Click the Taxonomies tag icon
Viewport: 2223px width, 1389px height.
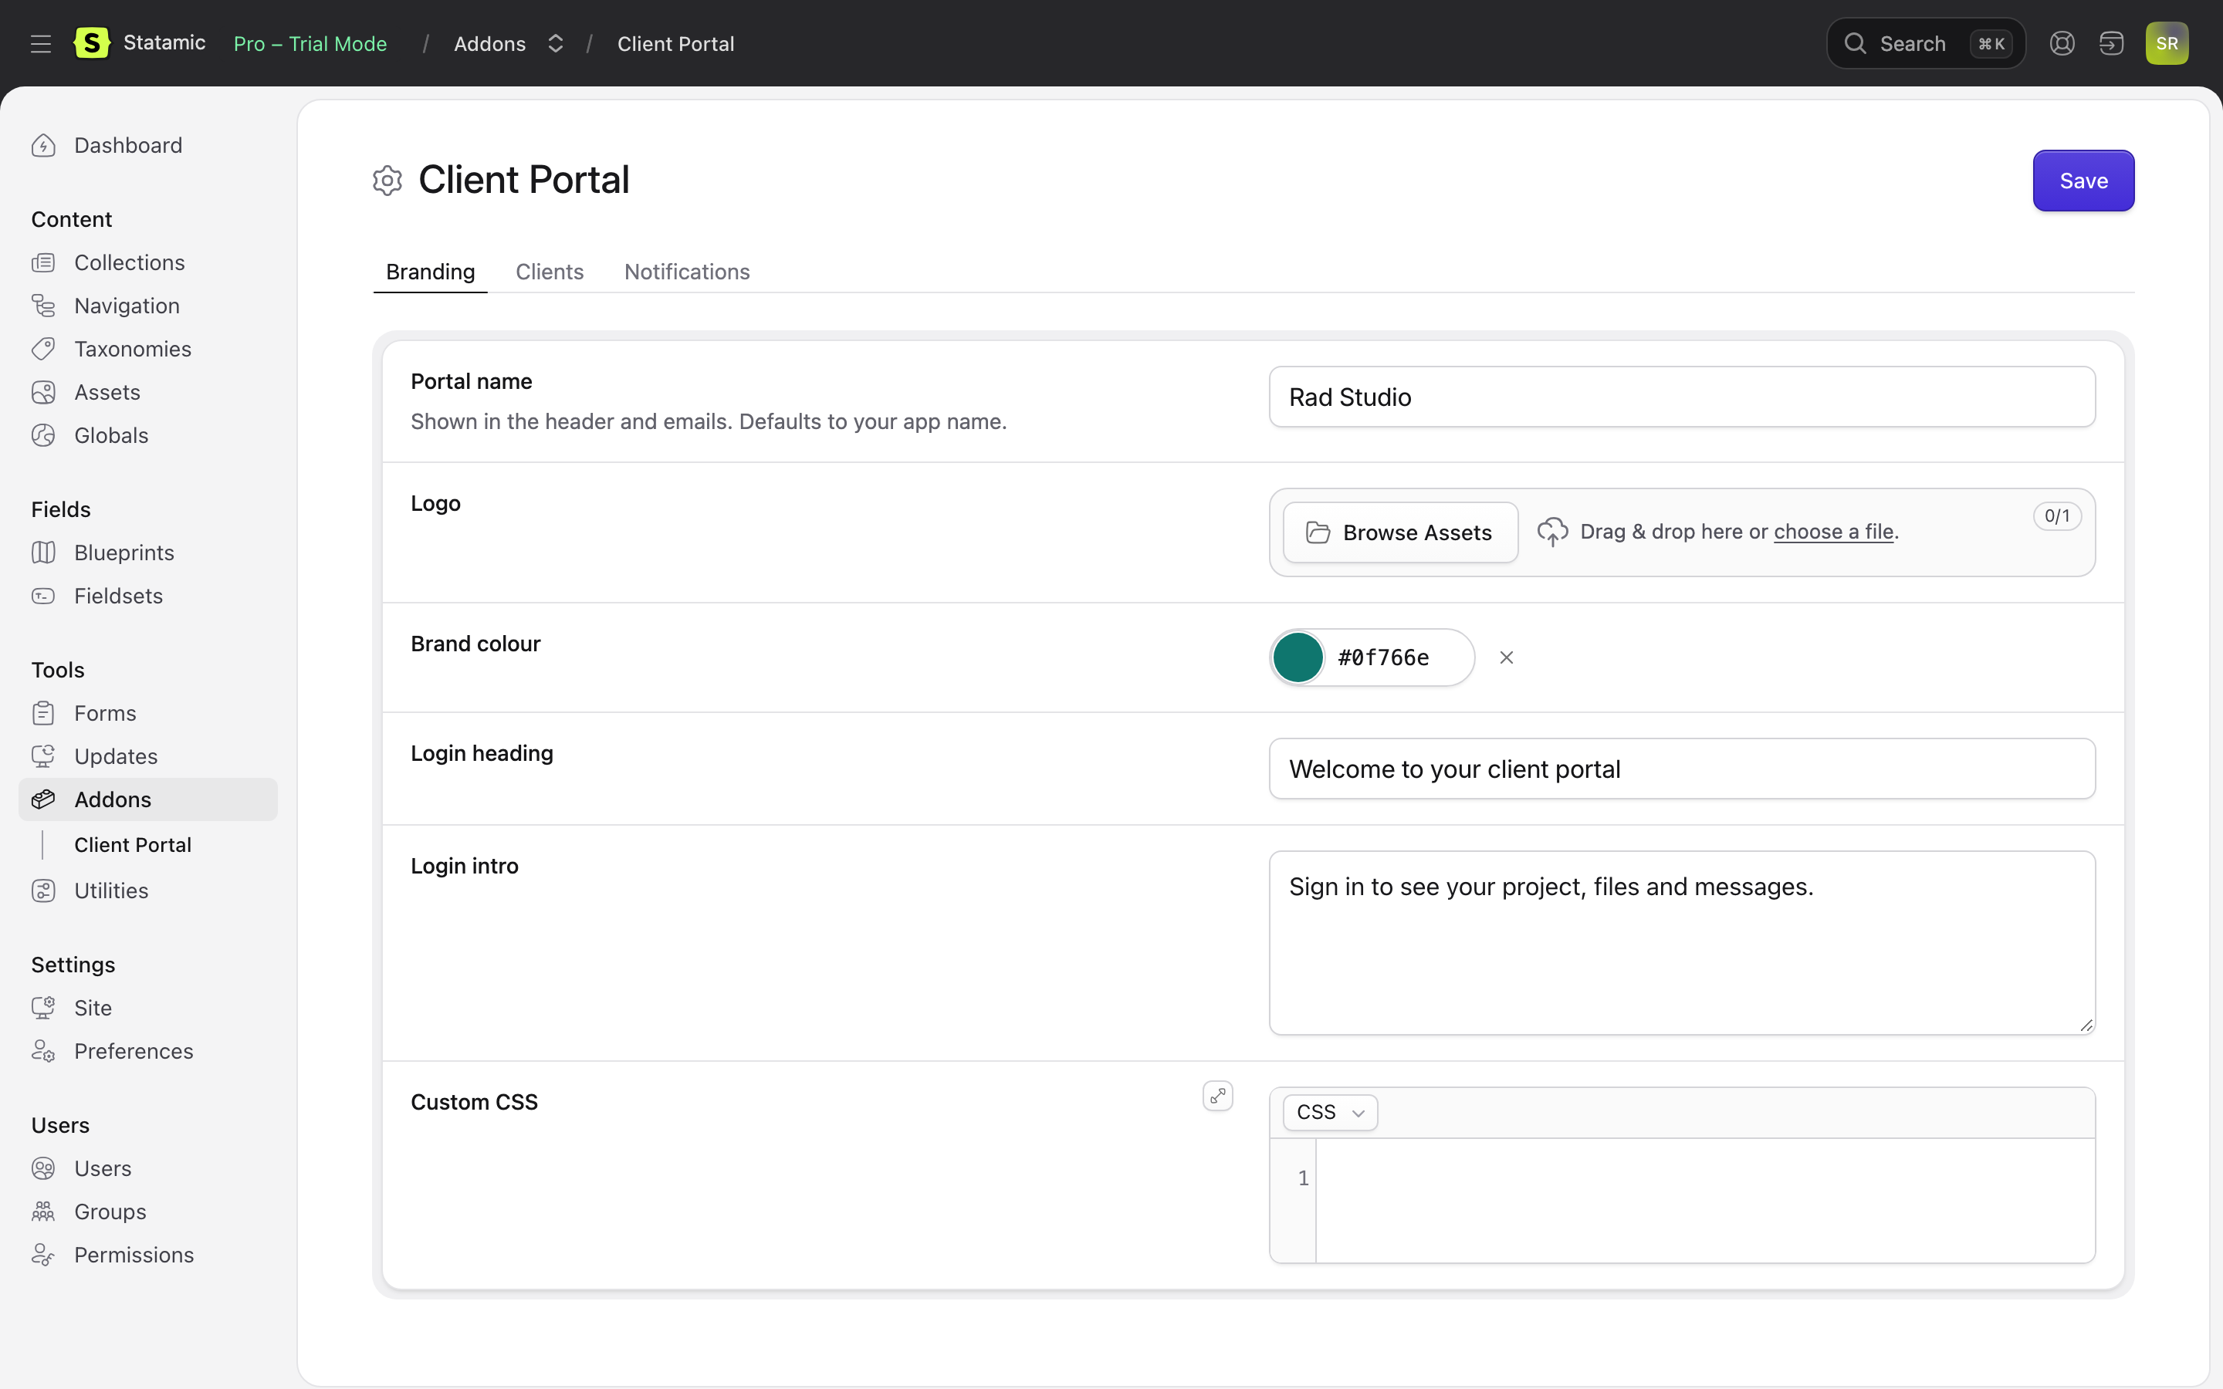coord(43,349)
